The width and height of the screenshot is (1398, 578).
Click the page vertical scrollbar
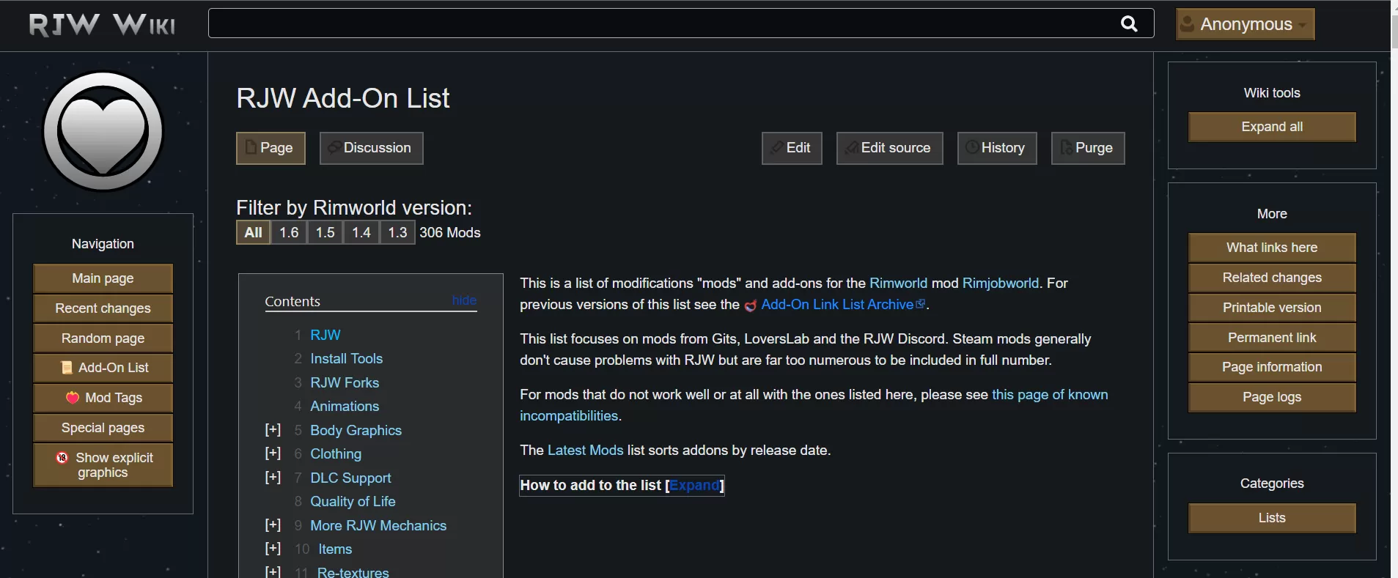coord(1394,293)
